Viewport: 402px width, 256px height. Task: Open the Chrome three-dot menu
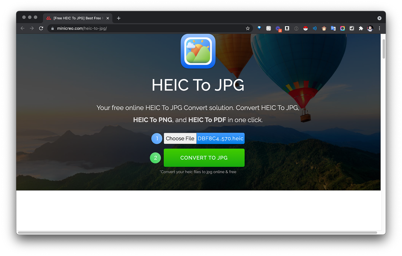pyautogui.click(x=379, y=28)
